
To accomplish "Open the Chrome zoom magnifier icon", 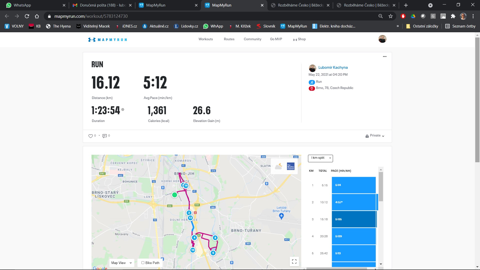I will point(380,16).
